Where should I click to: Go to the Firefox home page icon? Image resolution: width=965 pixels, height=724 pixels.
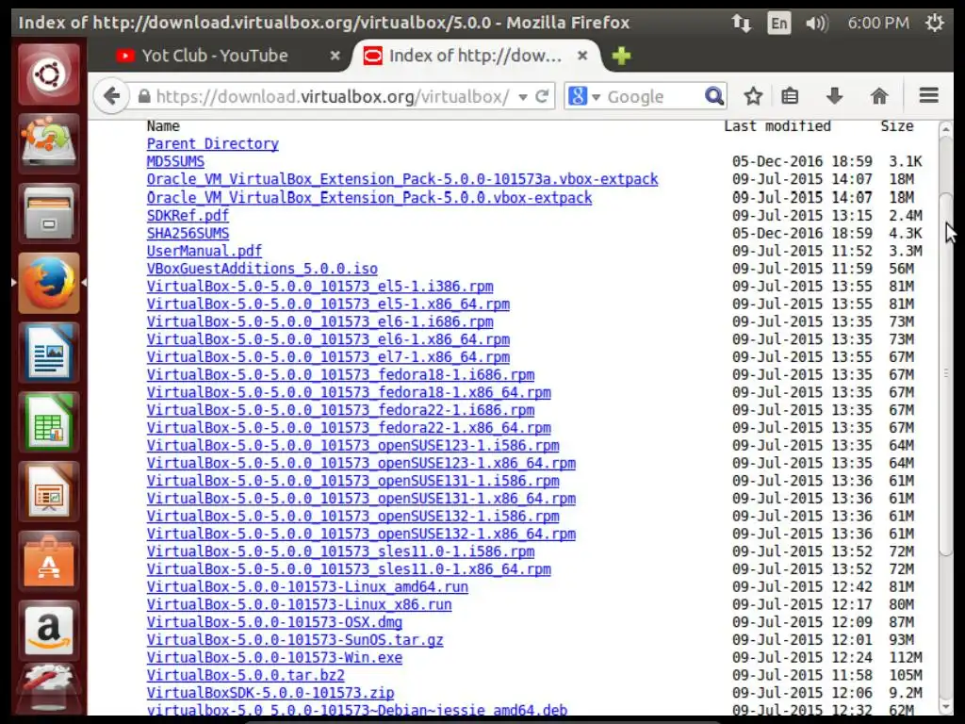tap(879, 96)
